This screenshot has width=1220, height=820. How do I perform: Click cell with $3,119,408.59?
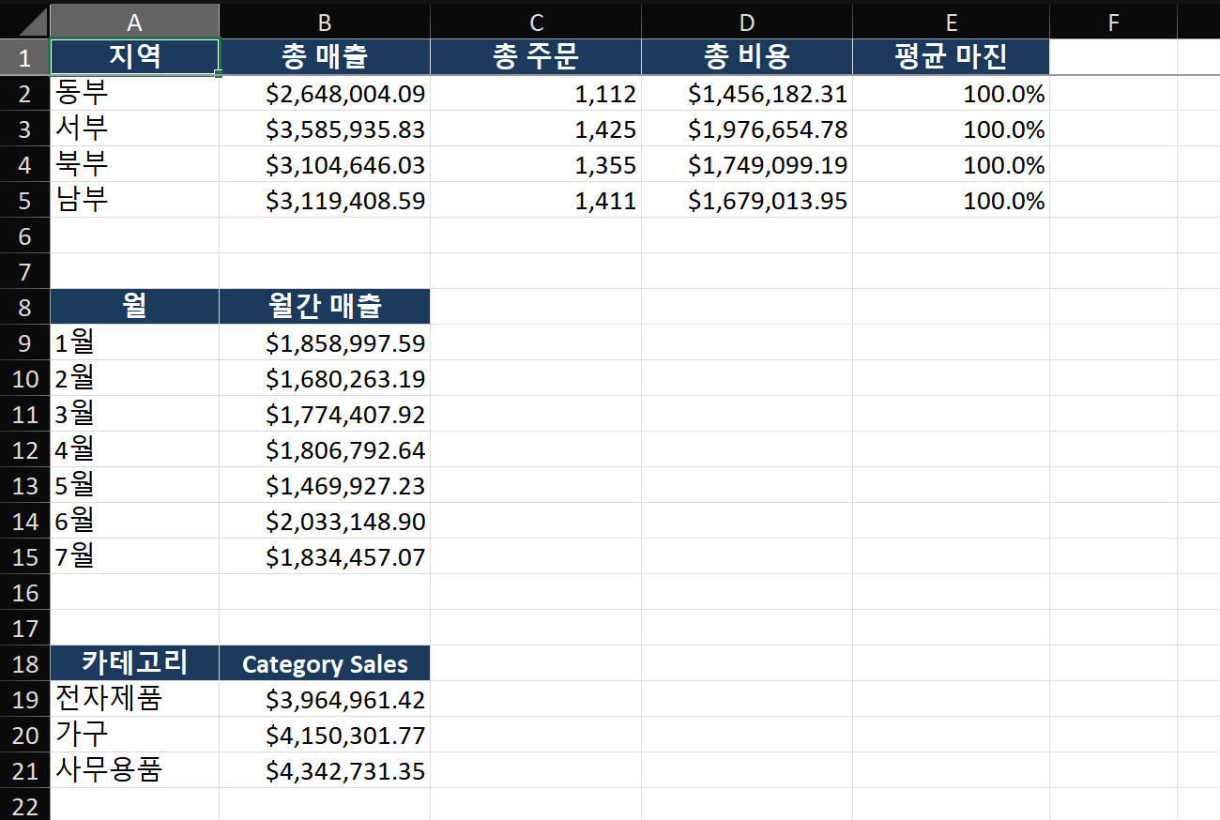[x=325, y=200]
